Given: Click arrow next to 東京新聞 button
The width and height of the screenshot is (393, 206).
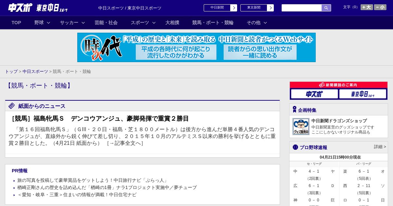Looking at the screenshot, I should [271, 8].
